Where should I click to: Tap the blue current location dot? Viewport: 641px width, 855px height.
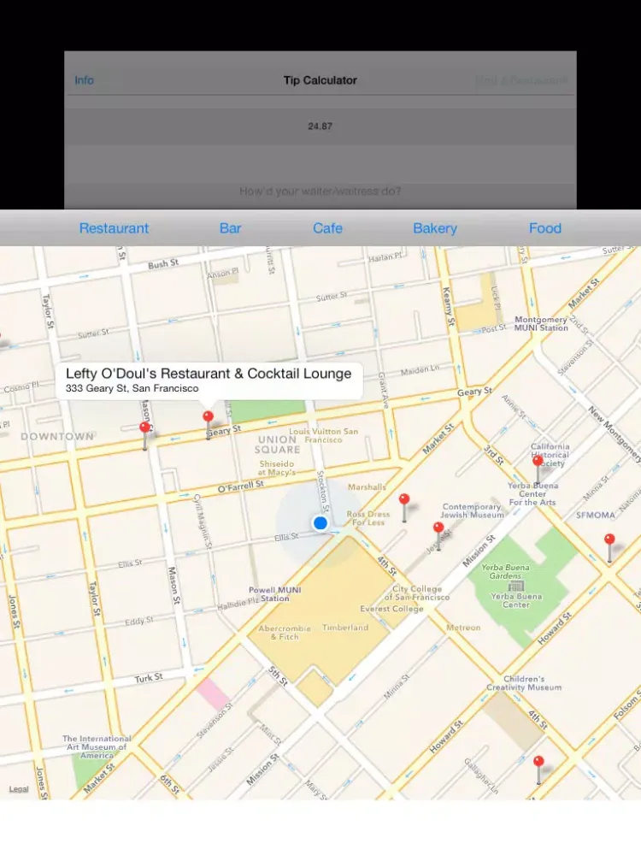[320, 522]
